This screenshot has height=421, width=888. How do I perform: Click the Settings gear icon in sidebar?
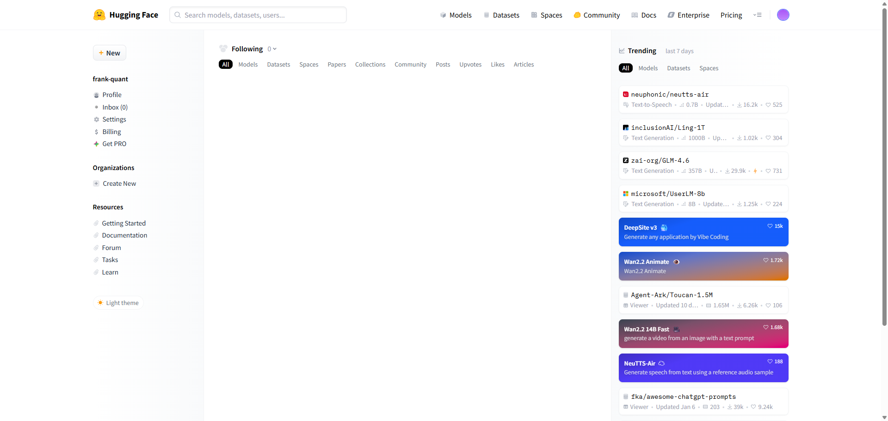[97, 119]
